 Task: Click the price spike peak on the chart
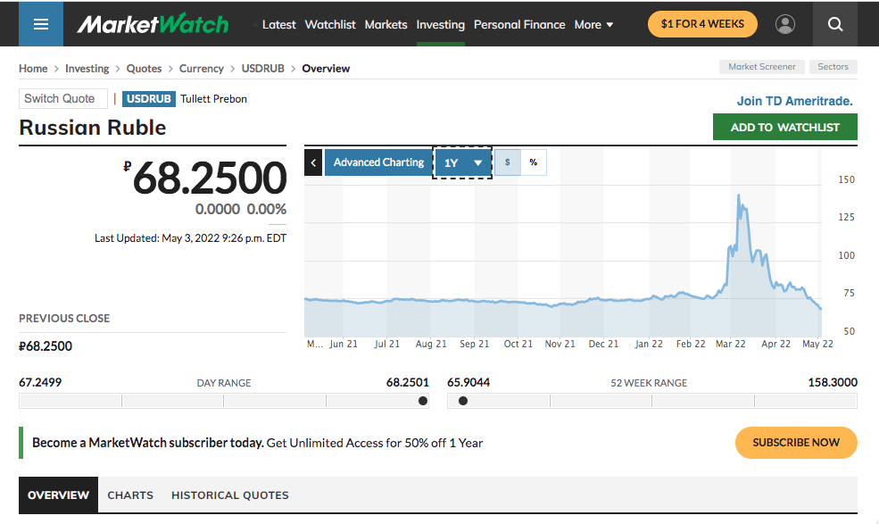[x=738, y=196]
